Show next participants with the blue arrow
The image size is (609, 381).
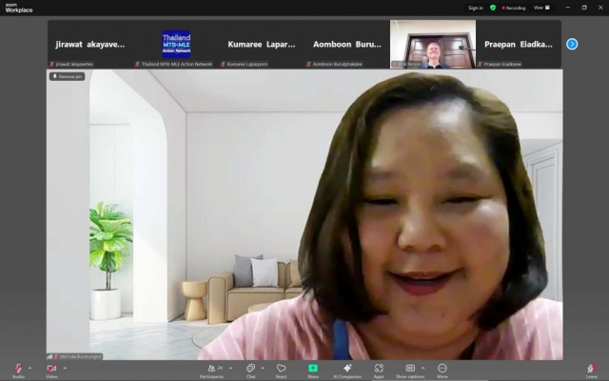coord(572,44)
